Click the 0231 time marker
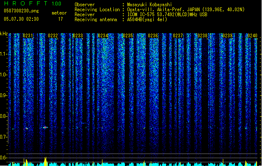Viewport: 262px width, 166px height. (x=28, y=36)
